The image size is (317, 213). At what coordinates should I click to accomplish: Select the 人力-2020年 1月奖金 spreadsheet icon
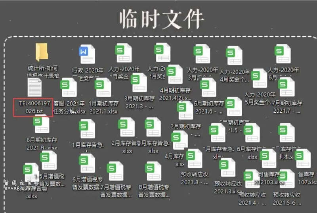click(124, 53)
